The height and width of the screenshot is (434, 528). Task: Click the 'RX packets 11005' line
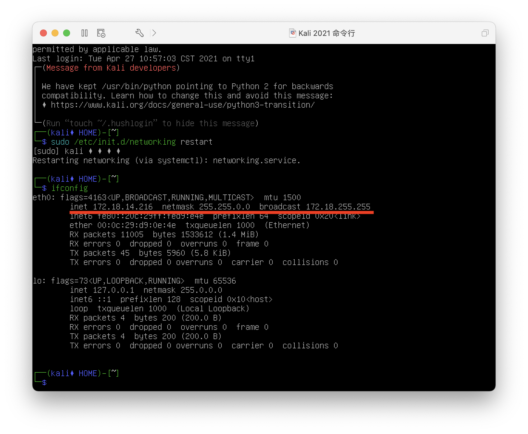(x=164, y=234)
